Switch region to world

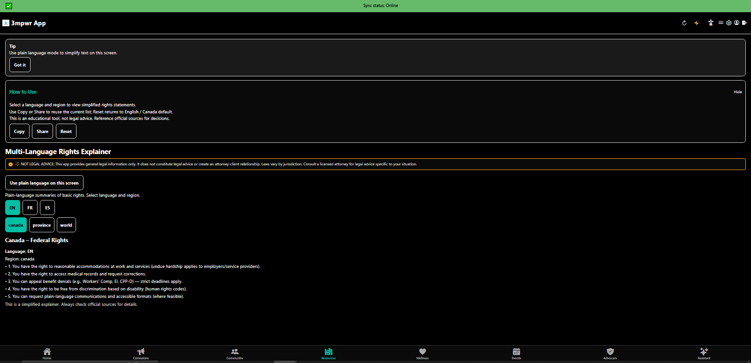tap(66, 225)
